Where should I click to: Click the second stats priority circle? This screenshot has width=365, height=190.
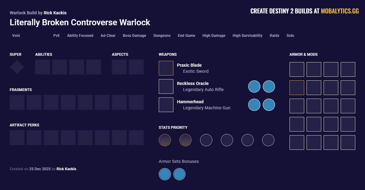pos(186,140)
